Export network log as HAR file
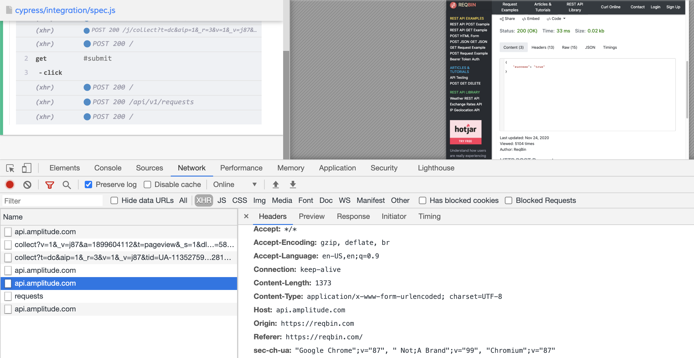694x358 pixels. pos(292,185)
